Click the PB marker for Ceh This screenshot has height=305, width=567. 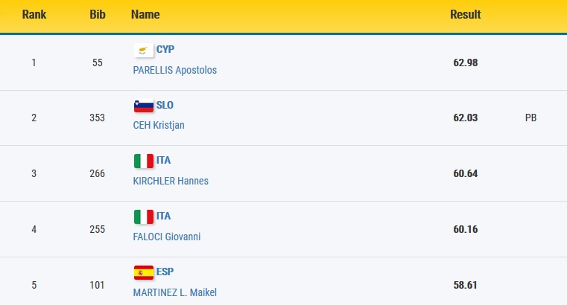530,118
